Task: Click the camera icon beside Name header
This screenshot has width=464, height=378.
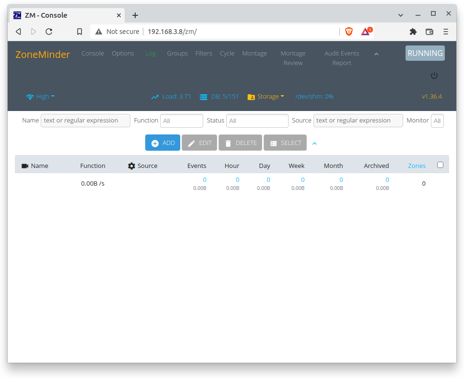Action: 25,166
